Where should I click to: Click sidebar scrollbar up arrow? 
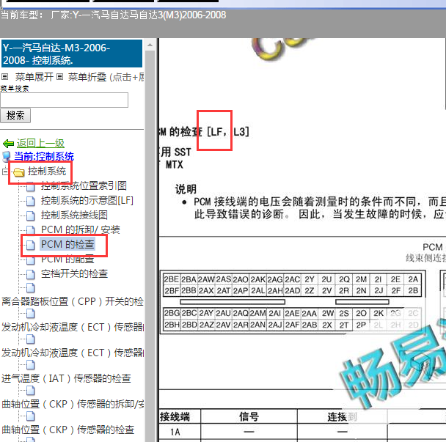pos(150,45)
